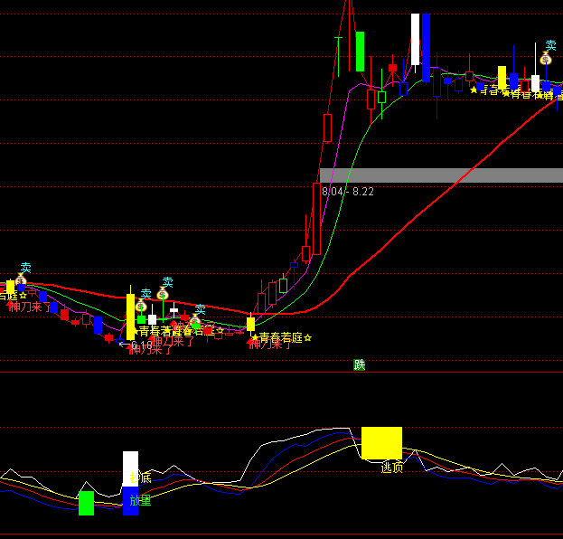The width and height of the screenshot is (563, 539).
Task: Click the tall yellow candlestick in lower-left chart
Action: pyautogui.click(x=130, y=315)
